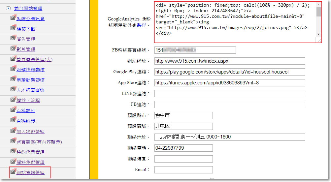331x182 pixels.
Task: Click the icon next to 網站資訊管理
Action: tap(13, 172)
